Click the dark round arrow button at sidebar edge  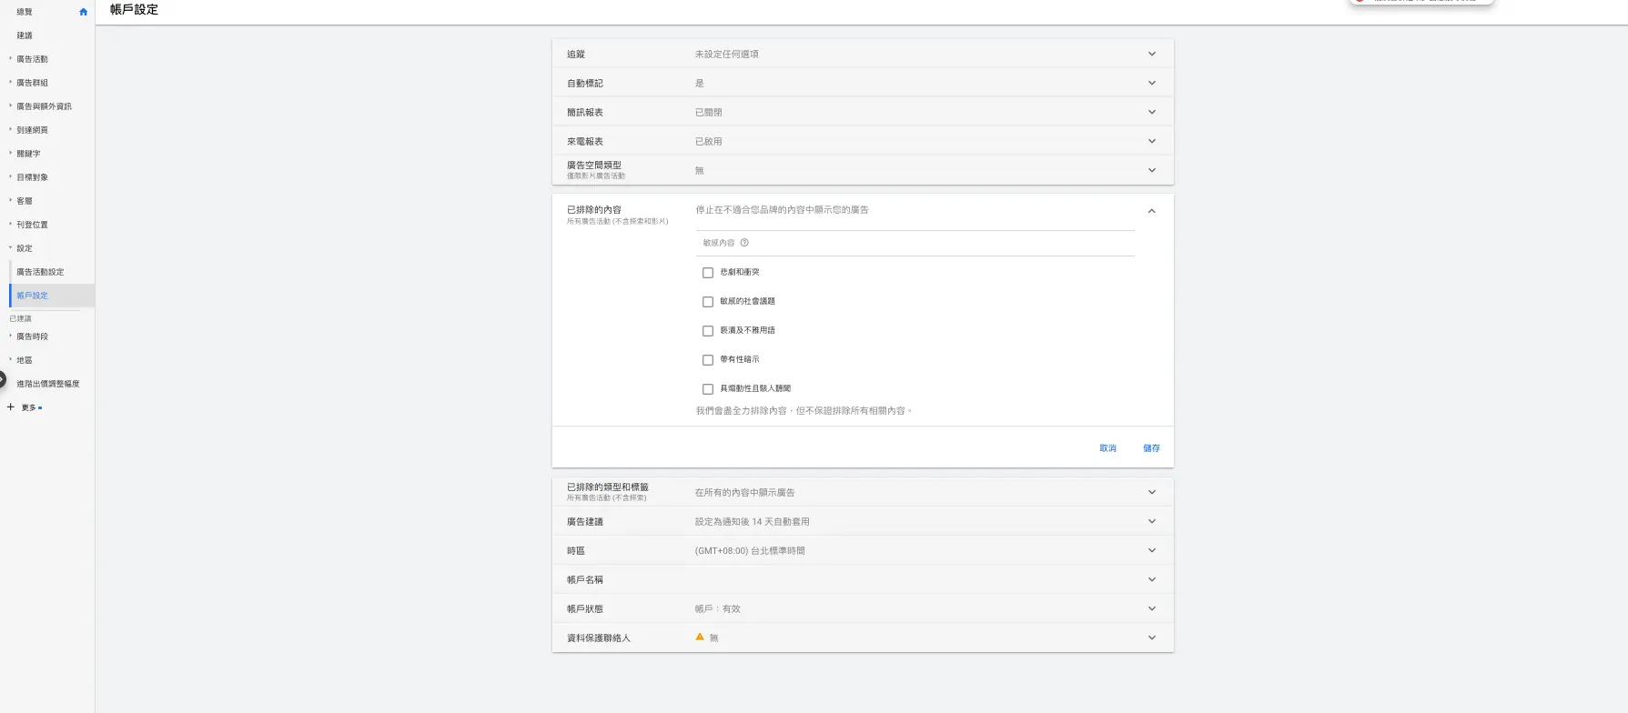(3, 379)
